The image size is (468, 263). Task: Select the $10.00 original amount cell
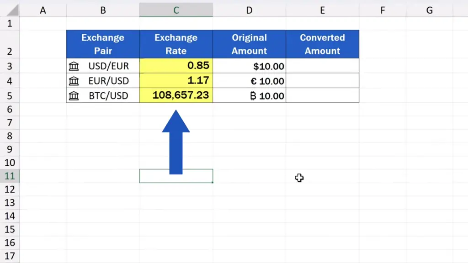[x=249, y=66]
